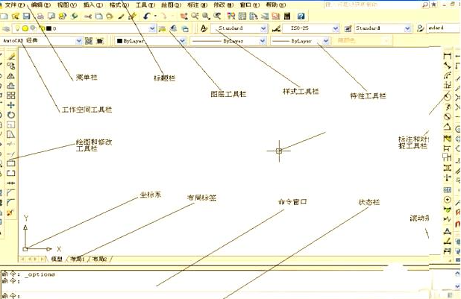The image size is (461, 299).
Task: Switch to the 布局1 layout tab
Action: (x=78, y=259)
